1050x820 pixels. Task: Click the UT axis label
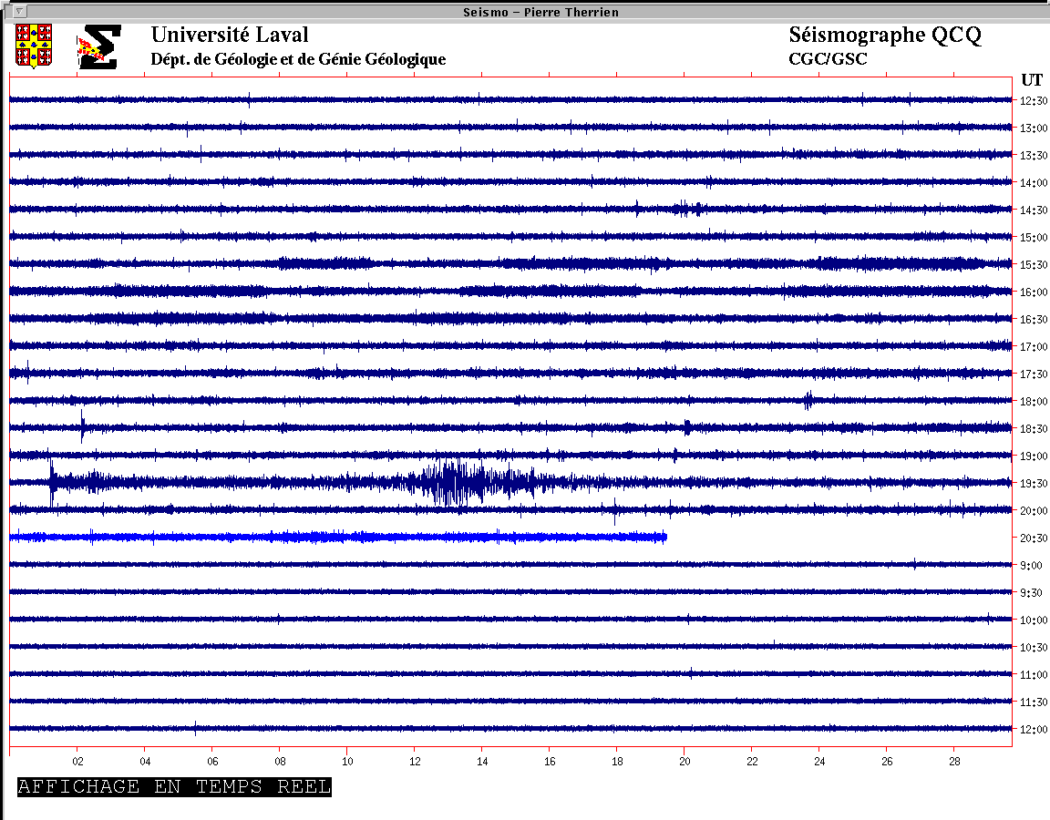[x=1032, y=79]
